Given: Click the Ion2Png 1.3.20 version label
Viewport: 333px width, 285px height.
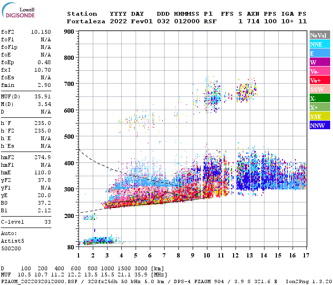Looking at the screenshot, I should 309,281.
